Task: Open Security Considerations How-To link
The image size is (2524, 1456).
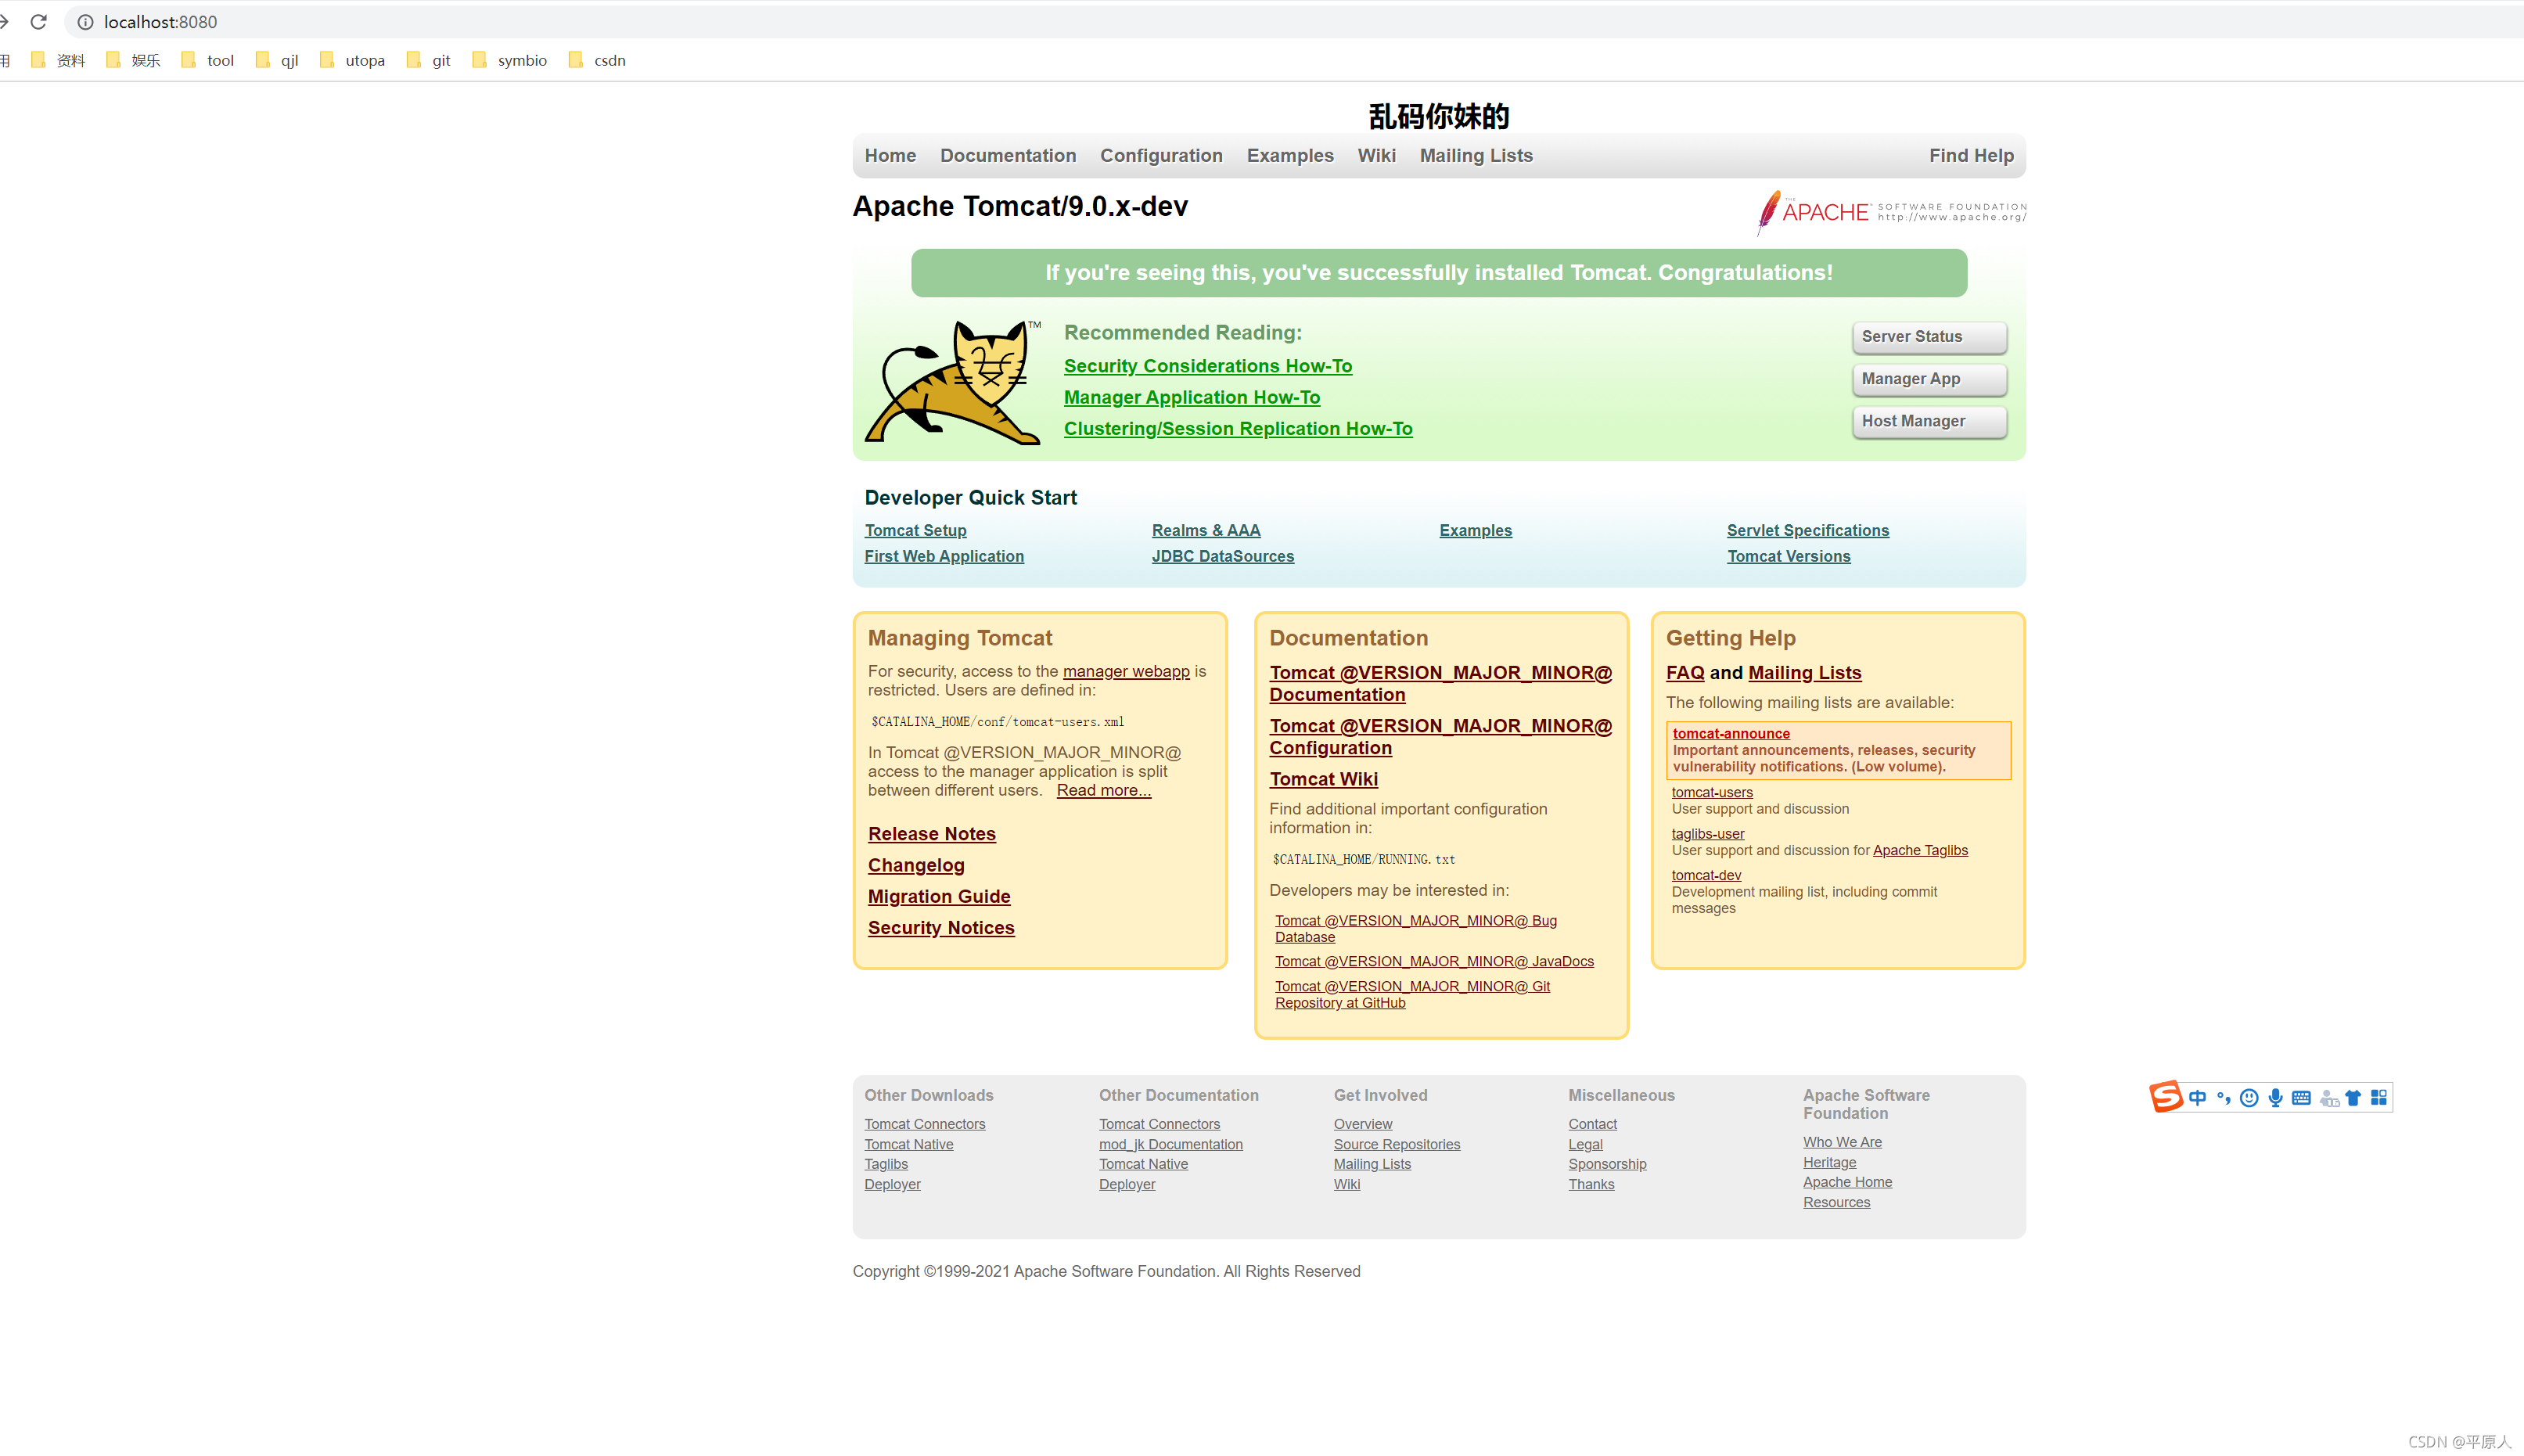Action: (1207, 366)
